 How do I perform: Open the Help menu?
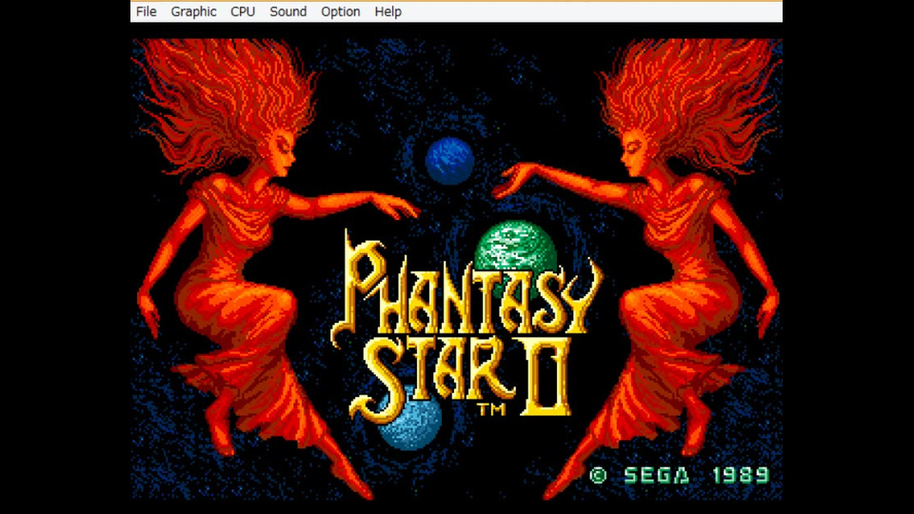click(388, 11)
